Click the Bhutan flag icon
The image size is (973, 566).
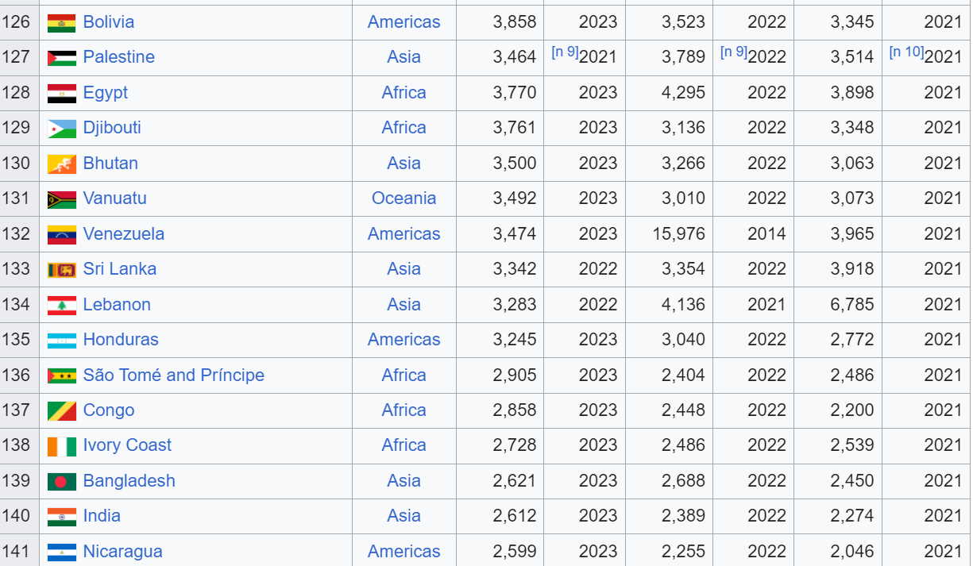(x=62, y=164)
